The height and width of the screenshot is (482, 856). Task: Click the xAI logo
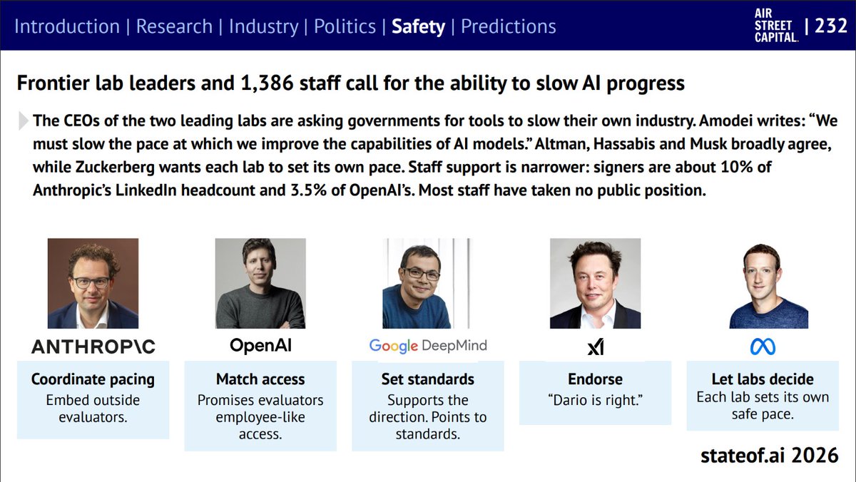(596, 347)
